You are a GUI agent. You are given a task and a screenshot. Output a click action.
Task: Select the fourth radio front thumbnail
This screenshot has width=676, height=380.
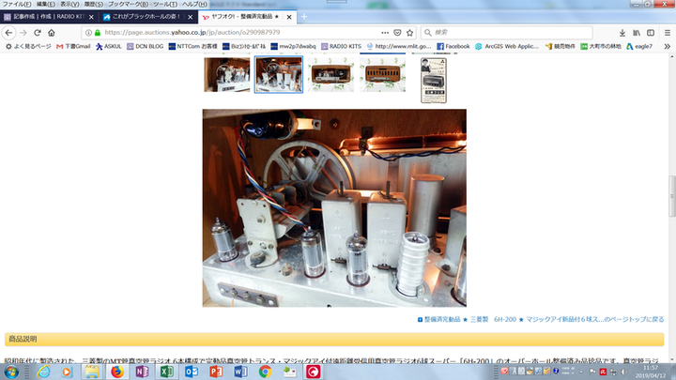tap(382, 74)
